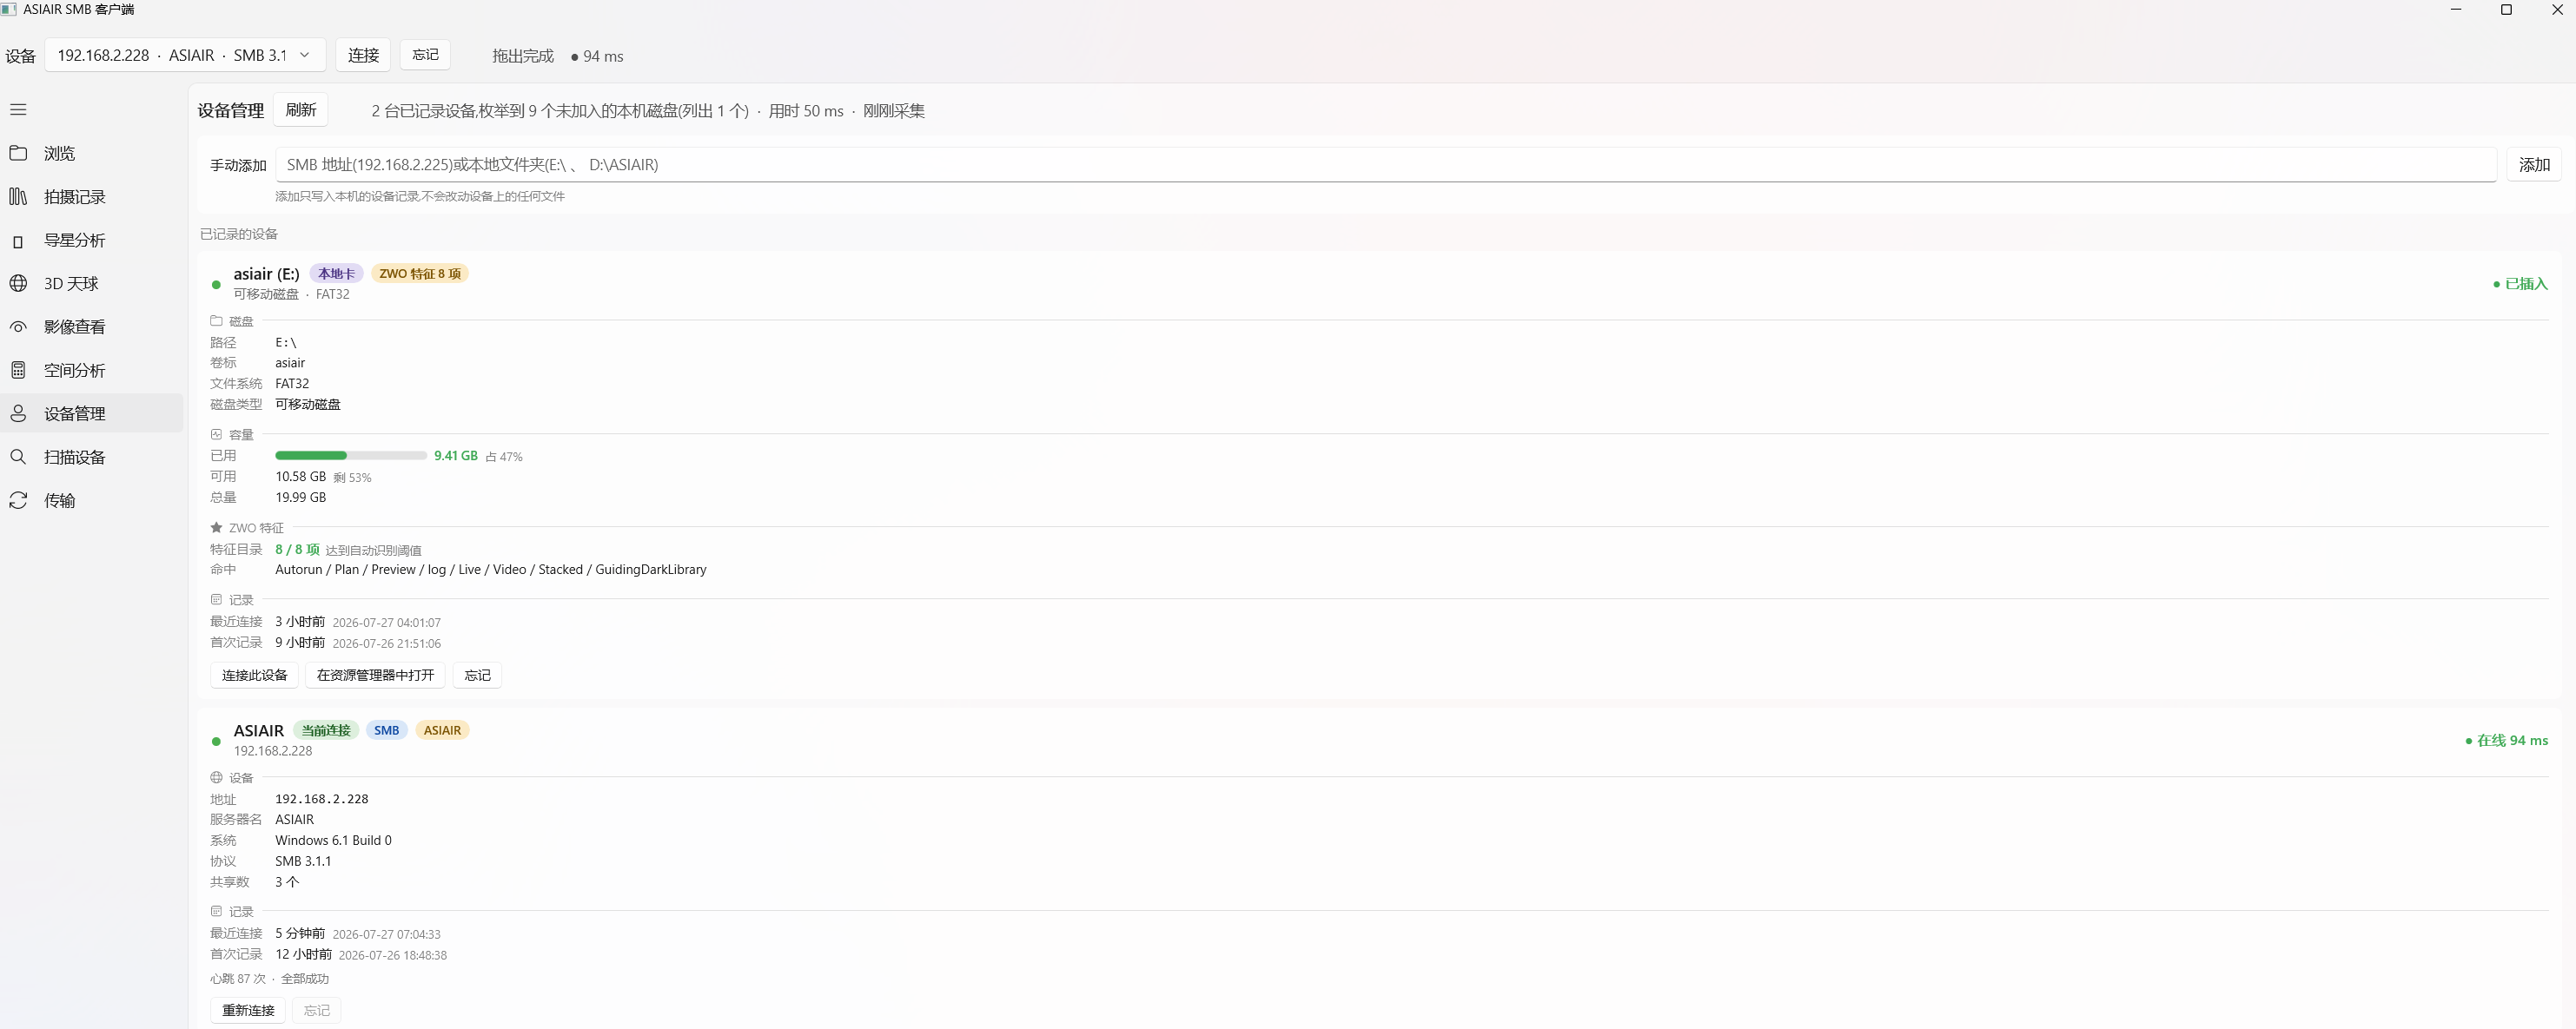This screenshot has width=2576, height=1029.
Task: Click the sync icon beside 传输
Action: point(18,500)
